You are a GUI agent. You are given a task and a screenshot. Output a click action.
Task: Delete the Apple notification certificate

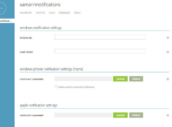[136, 115]
